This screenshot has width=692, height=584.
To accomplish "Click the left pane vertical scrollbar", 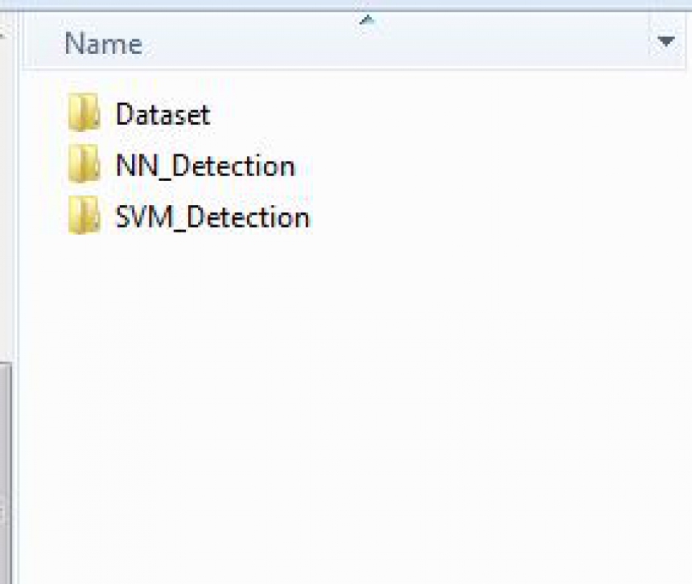I will tap(6, 472).
